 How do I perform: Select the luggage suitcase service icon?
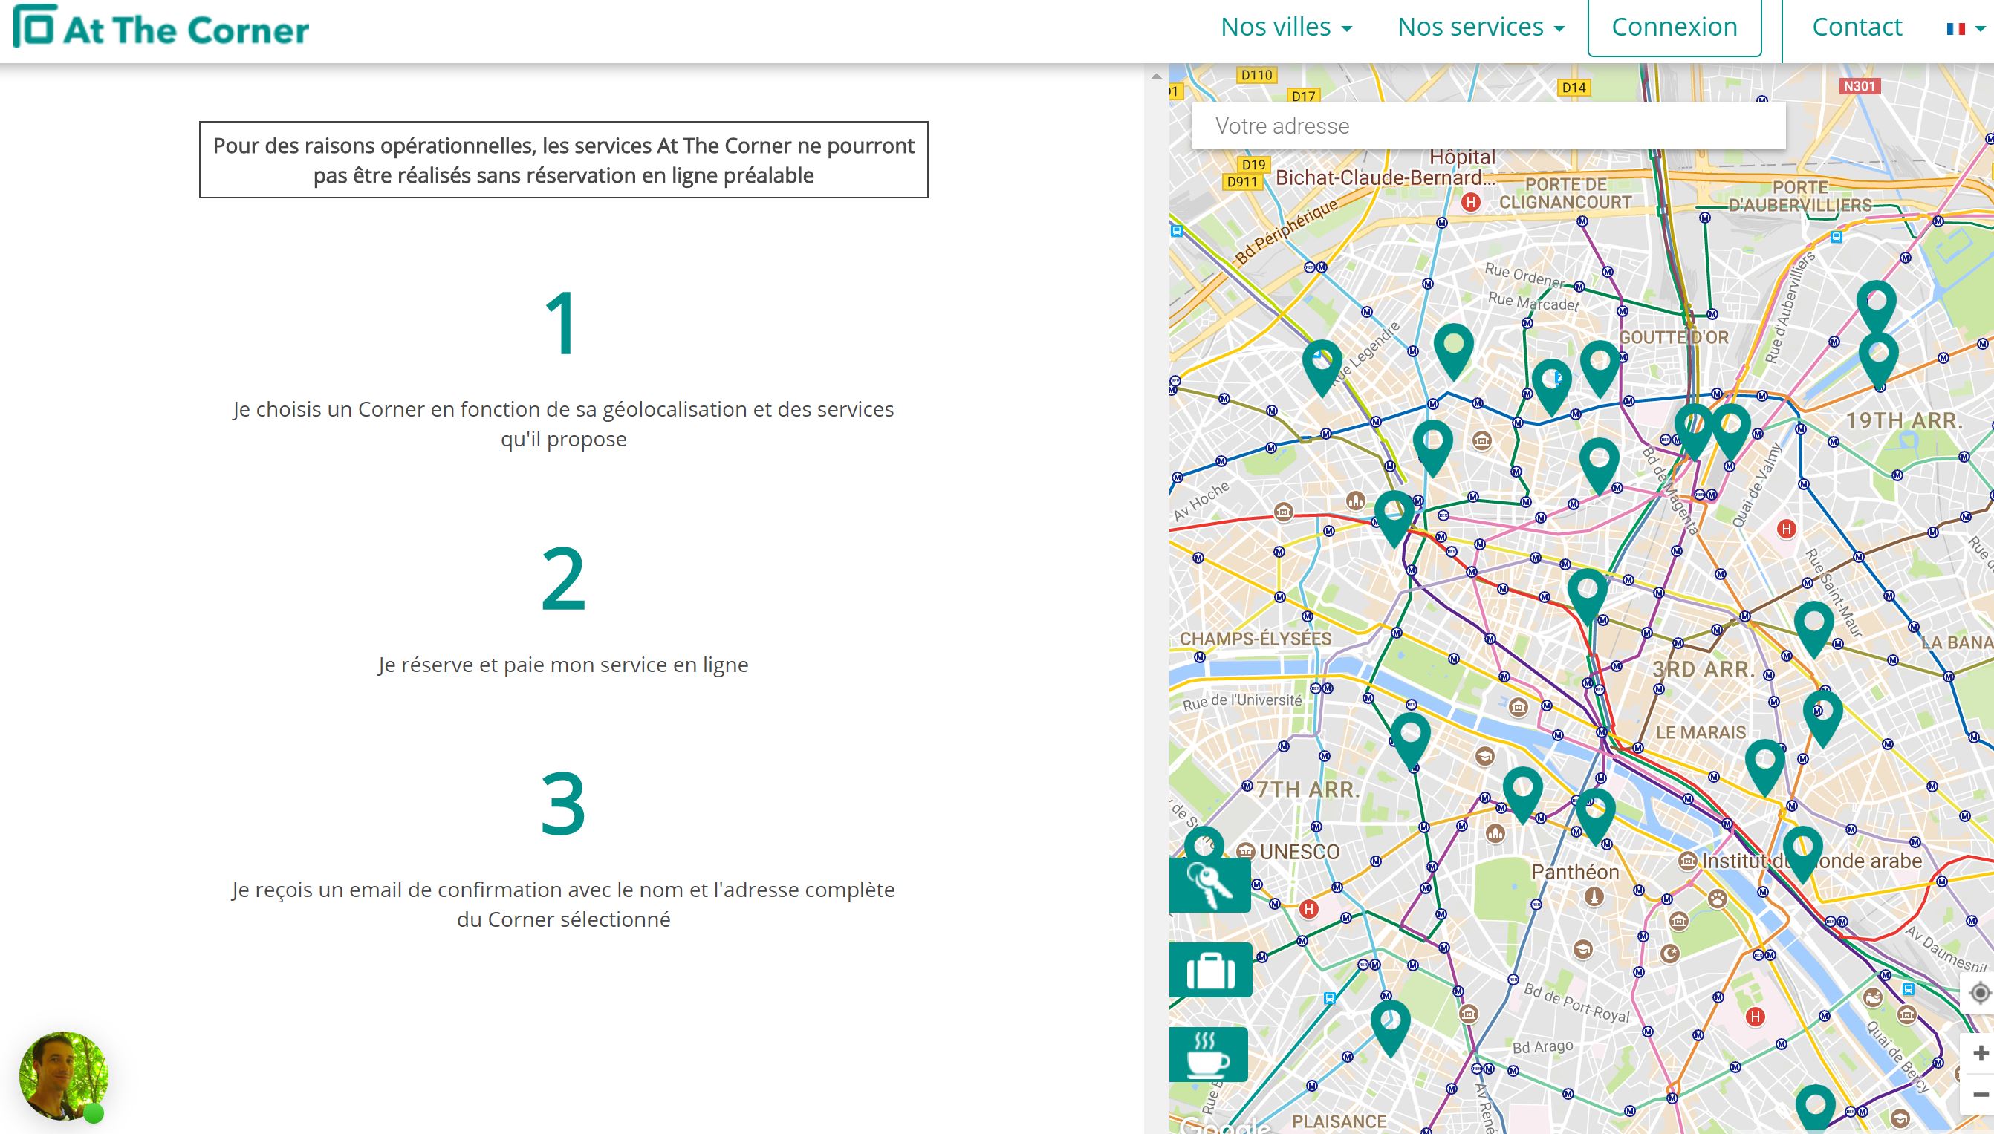click(1210, 971)
